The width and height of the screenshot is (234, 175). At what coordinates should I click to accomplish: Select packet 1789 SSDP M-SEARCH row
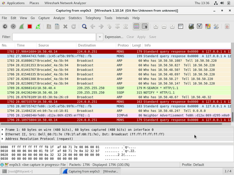[x=115, y=88]
